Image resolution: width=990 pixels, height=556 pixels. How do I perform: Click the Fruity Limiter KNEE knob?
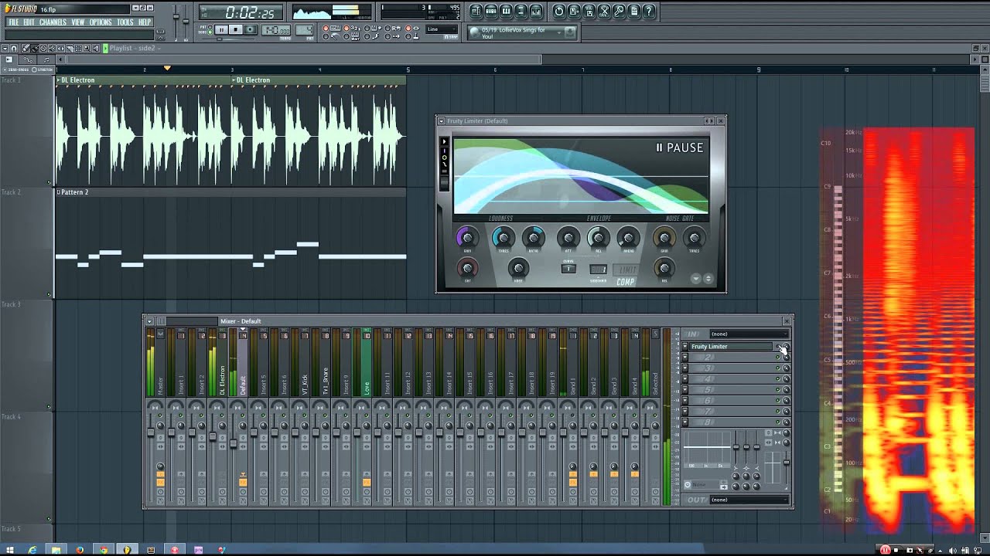click(518, 268)
